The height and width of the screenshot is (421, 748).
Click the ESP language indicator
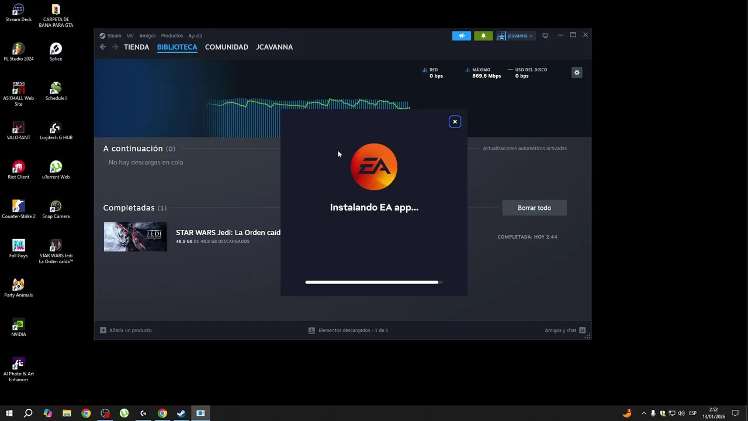pos(693,413)
